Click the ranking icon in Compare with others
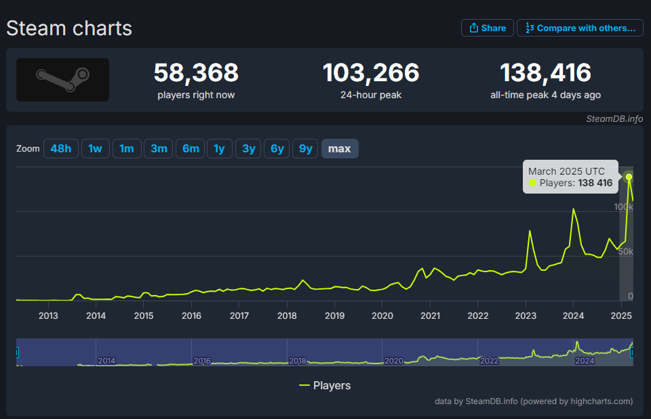651x419 pixels. point(530,28)
